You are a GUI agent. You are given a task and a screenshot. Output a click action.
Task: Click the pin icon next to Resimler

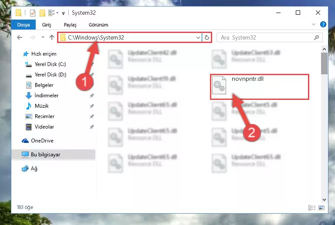click(91, 116)
